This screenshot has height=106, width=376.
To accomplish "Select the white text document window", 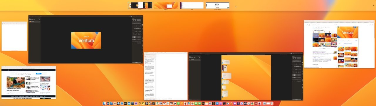I will pos(166,76).
